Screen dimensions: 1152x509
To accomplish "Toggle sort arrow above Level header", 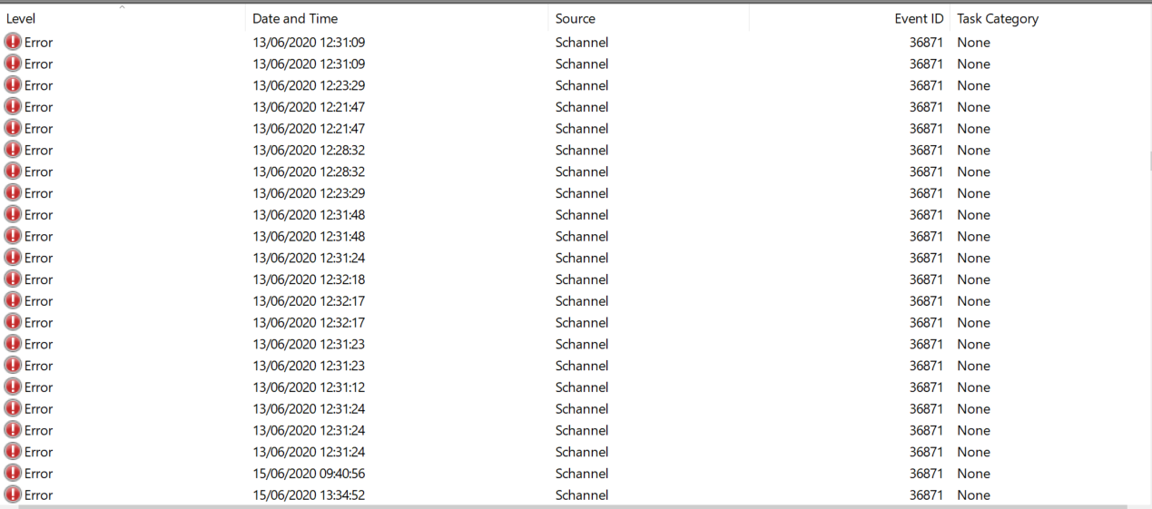I will click(123, 8).
